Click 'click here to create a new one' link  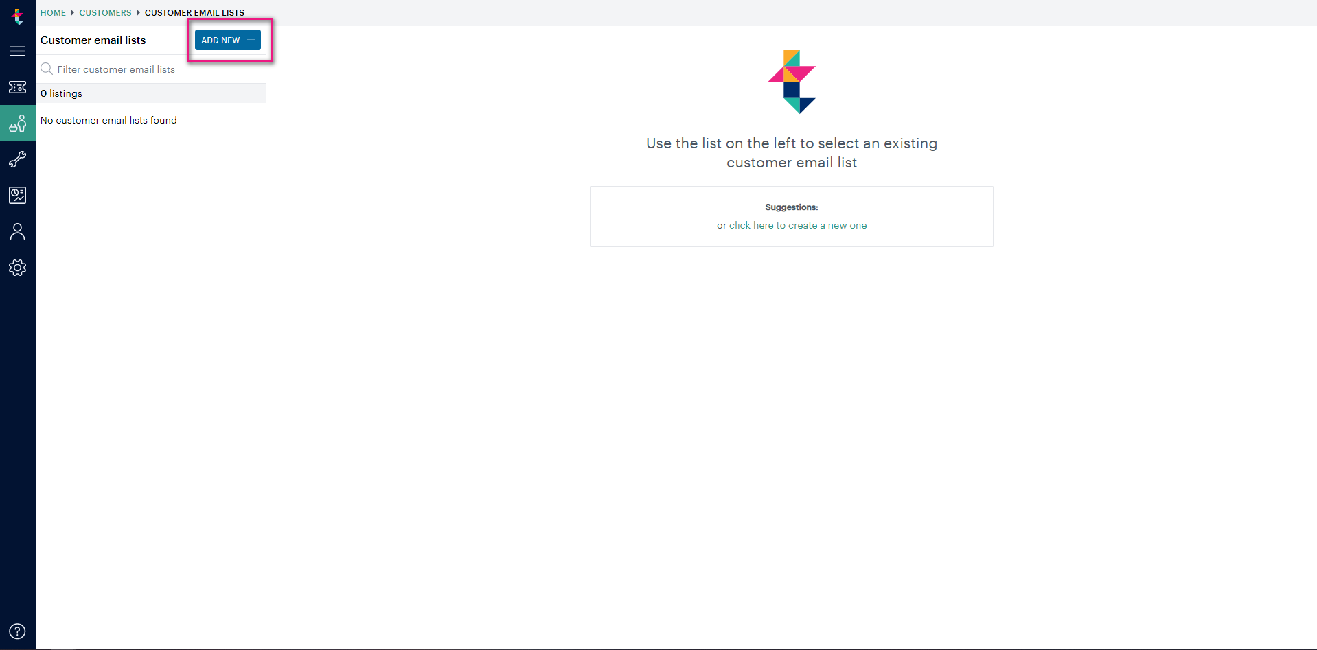point(798,225)
